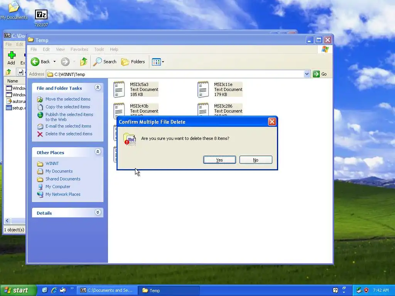Open Shared Documents in Other Places

tap(63, 179)
